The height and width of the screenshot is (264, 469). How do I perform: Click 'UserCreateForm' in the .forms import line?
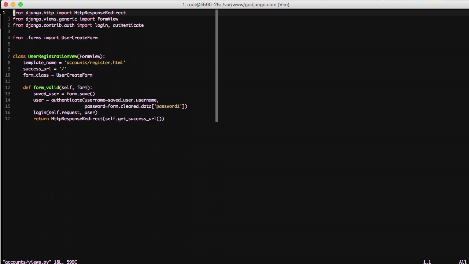(80, 38)
